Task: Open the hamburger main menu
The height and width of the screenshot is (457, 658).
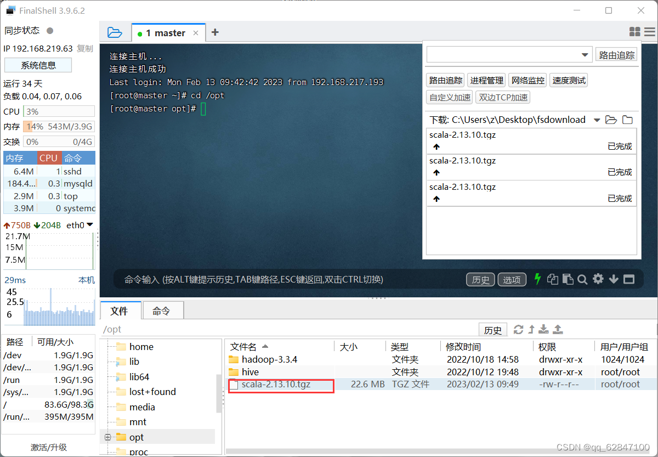Action: 649,32
